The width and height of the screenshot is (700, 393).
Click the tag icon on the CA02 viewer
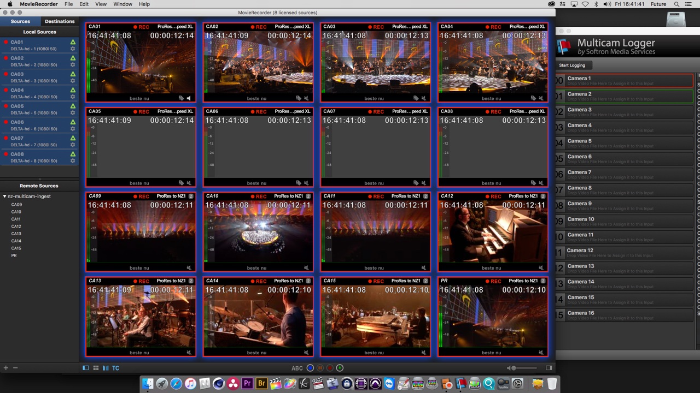click(x=299, y=98)
